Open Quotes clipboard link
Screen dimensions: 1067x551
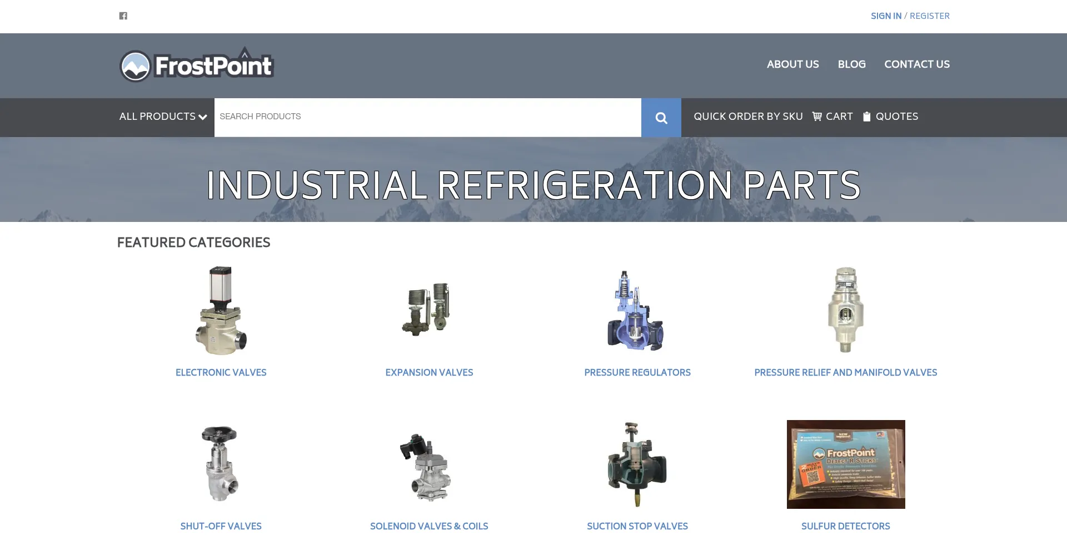890,117
